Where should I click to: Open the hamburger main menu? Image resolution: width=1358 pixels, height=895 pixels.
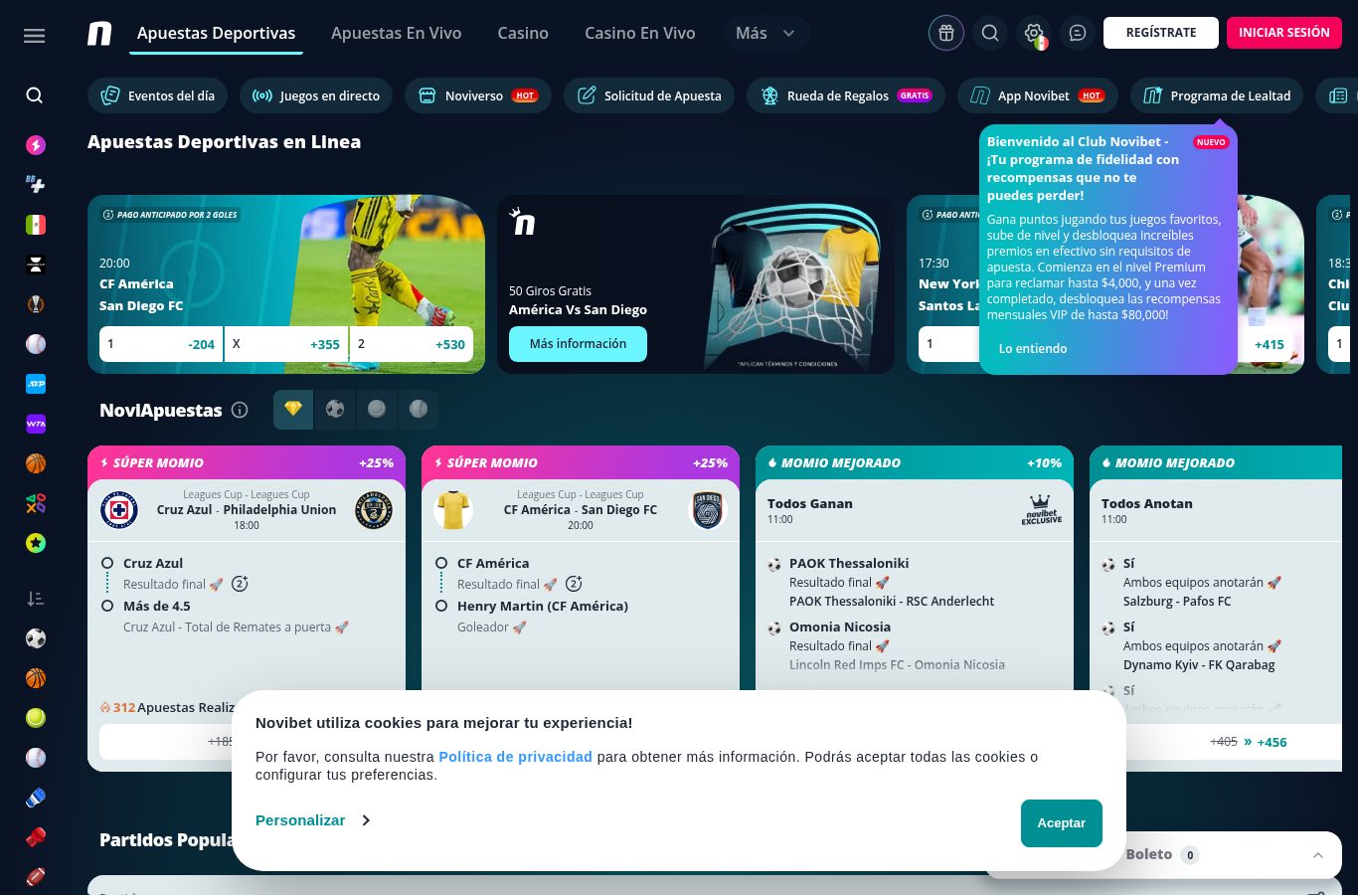click(34, 36)
